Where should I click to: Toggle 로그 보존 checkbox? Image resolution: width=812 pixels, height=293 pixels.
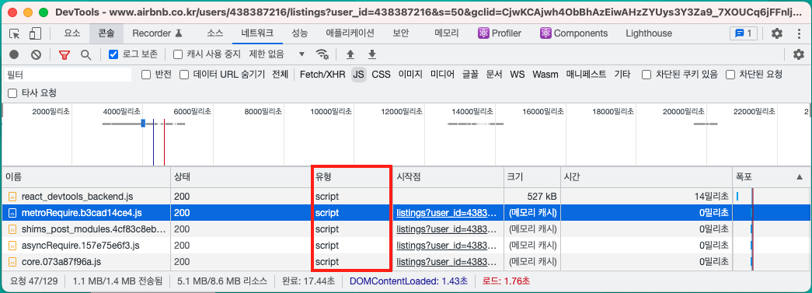[113, 54]
